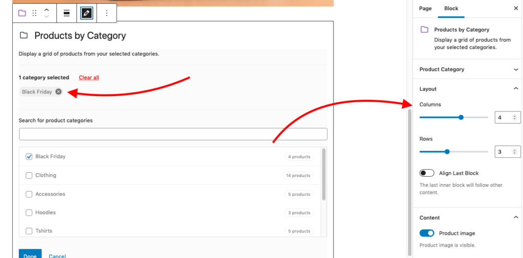
Task: Click the Clear all link
Action: point(89,78)
